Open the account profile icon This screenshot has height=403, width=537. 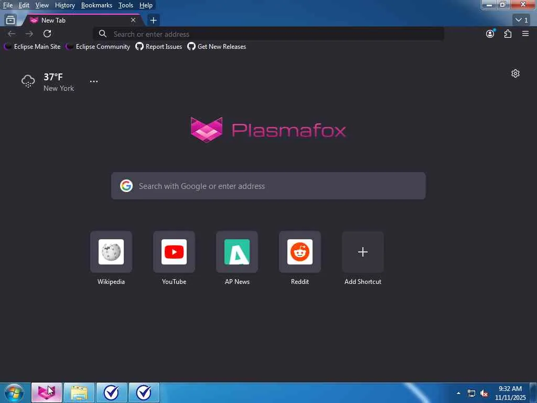point(490,34)
